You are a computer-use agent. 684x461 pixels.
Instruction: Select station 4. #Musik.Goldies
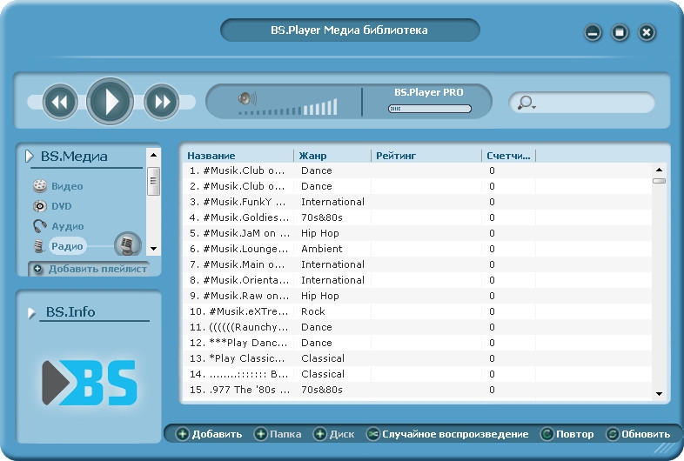tap(418, 217)
